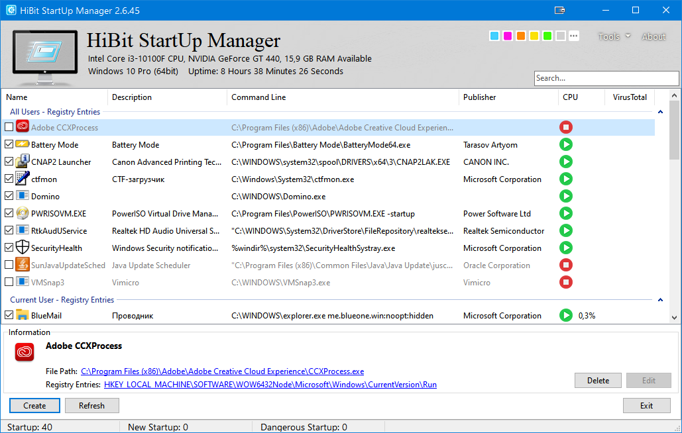Select the cyan theme color swatch
Viewport: 682px width, 433px height.
(494, 36)
